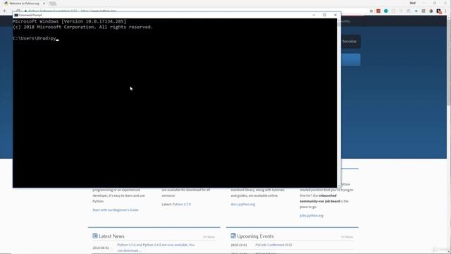Click the red extension icon in Chrome toolbar
451x254 pixels.
[378, 11]
